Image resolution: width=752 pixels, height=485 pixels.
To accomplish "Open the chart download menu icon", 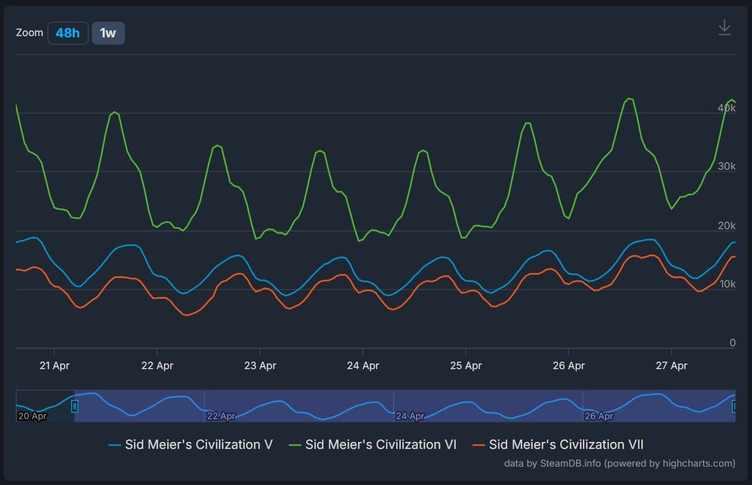I will click(x=724, y=28).
